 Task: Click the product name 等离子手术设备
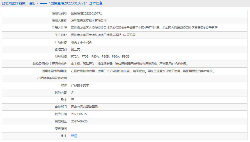[x=81, y=42]
